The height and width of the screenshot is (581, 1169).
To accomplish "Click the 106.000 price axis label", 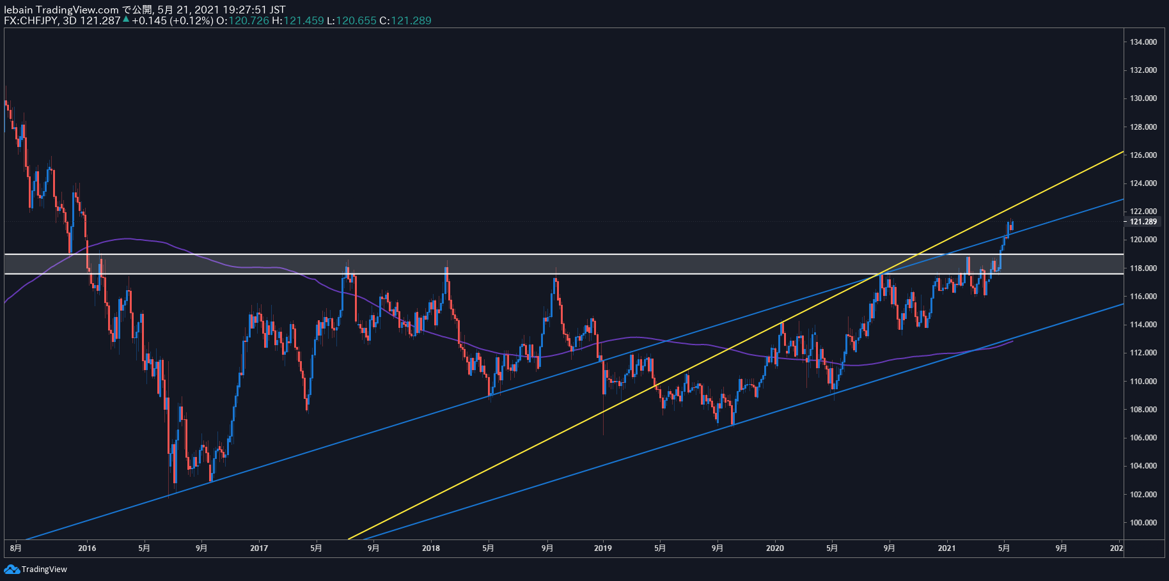I will [1143, 438].
